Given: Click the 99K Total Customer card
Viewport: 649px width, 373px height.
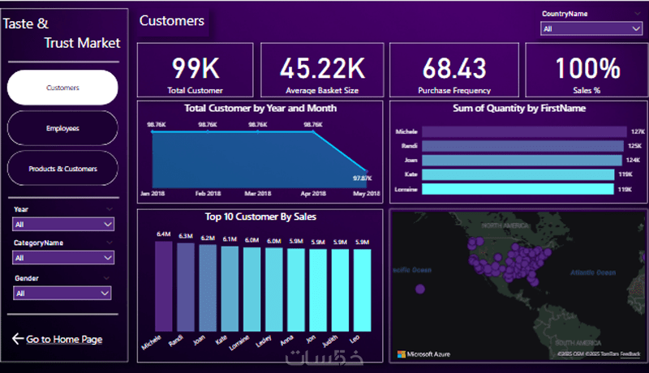Looking at the screenshot, I should pyautogui.click(x=195, y=70).
